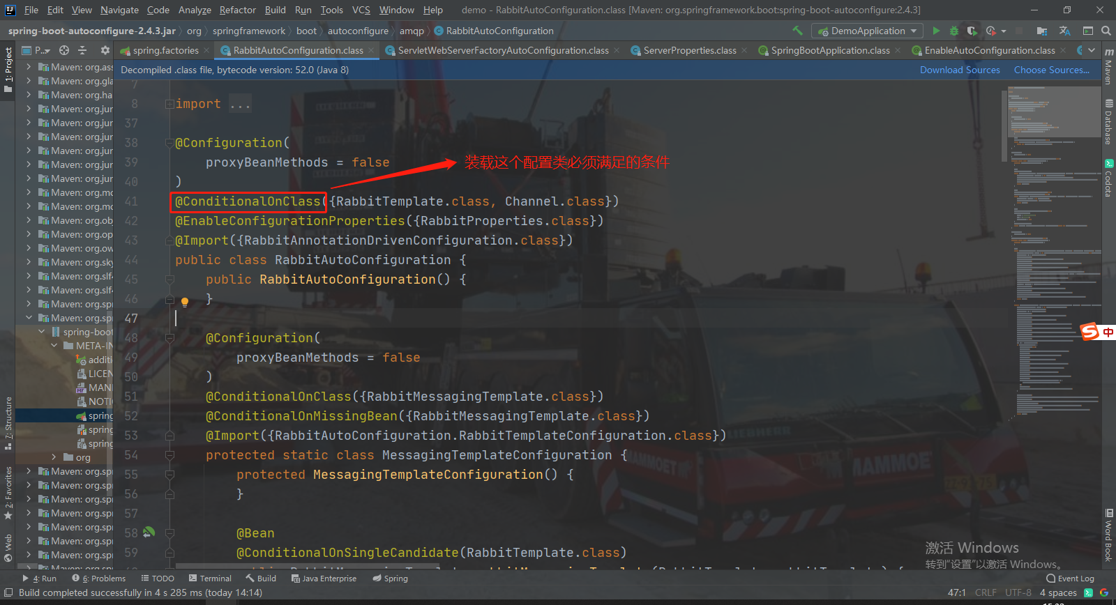1116x605 pixels.
Task: Open the Navigate menu
Action: [119, 10]
